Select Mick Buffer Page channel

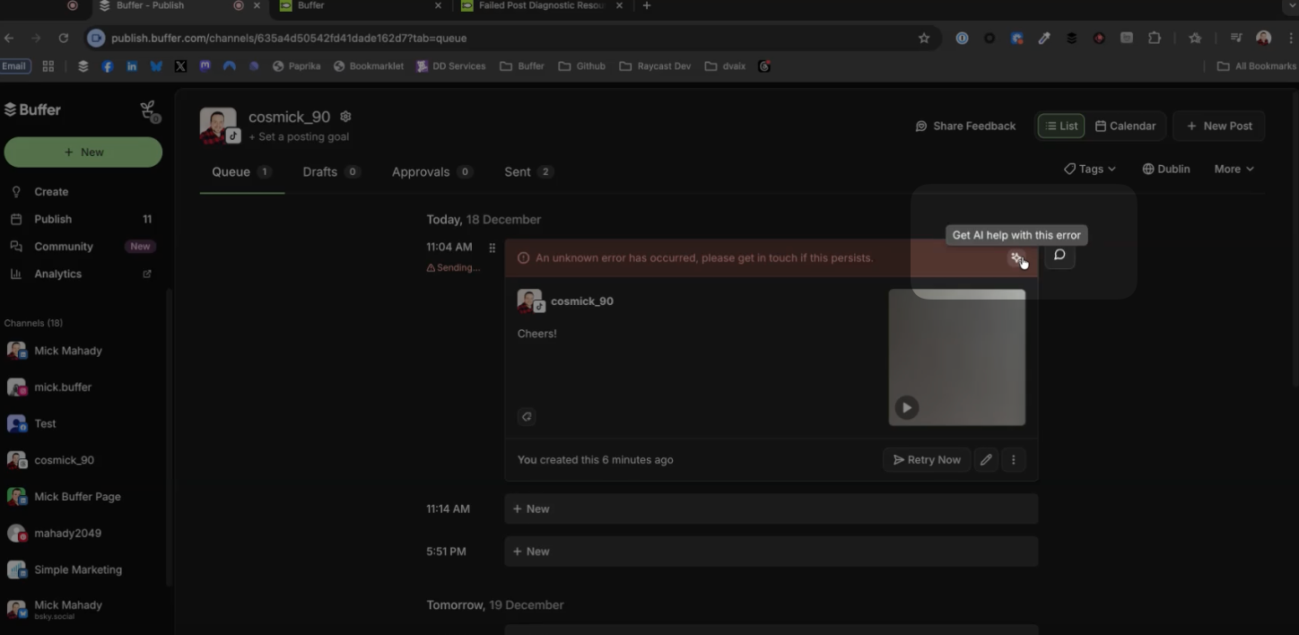(x=83, y=497)
